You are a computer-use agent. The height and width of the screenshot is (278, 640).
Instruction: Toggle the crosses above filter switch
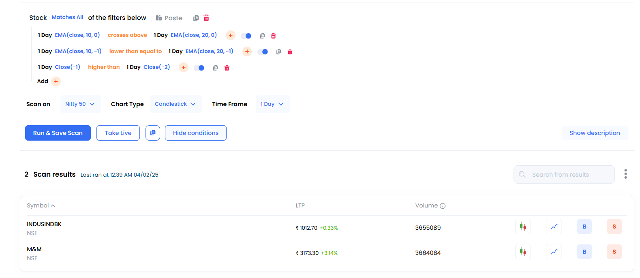click(x=246, y=36)
